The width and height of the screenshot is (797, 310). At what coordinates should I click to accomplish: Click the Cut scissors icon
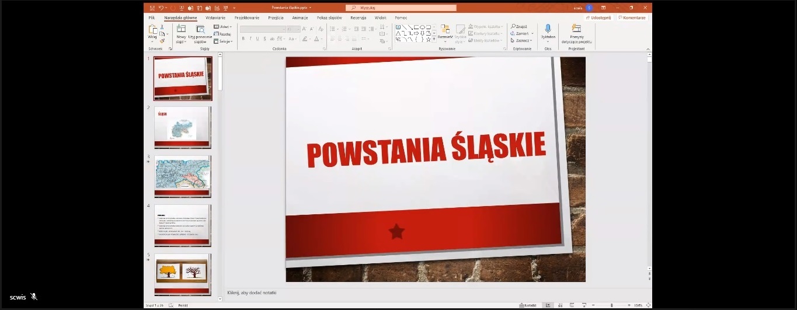pyautogui.click(x=162, y=27)
